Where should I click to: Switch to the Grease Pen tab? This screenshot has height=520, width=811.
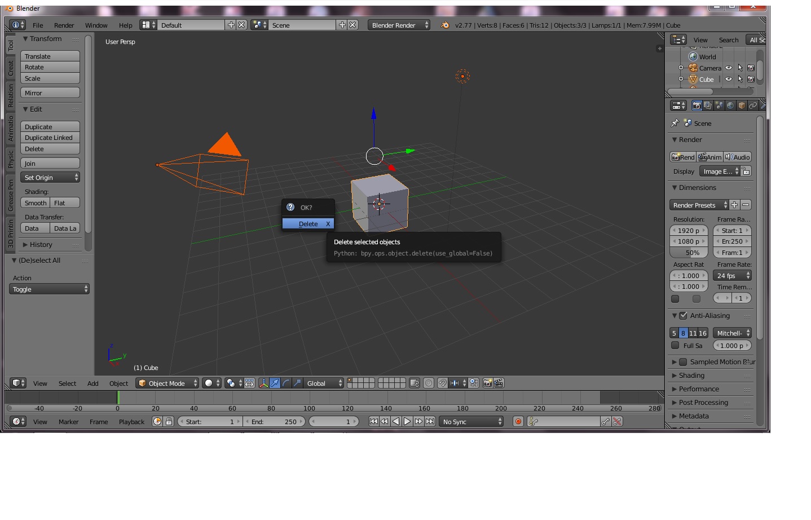point(10,195)
